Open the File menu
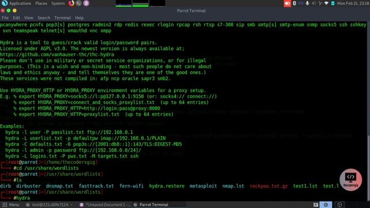This screenshot has width=370, height=208. [5, 18]
